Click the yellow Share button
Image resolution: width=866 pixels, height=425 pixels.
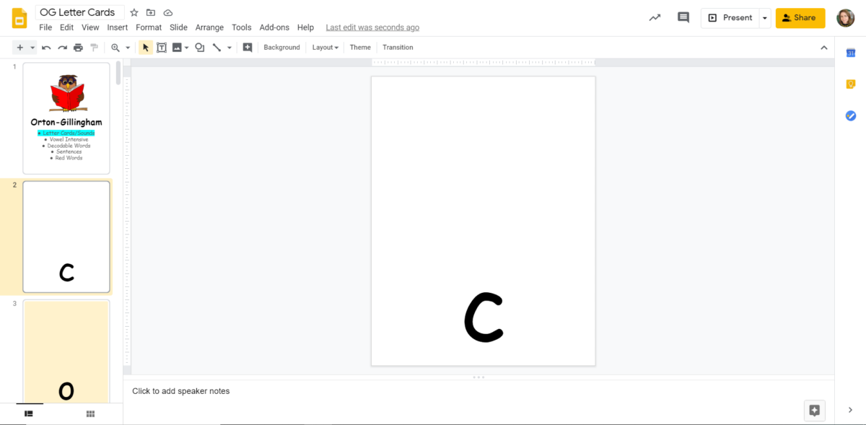pos(800,18)
